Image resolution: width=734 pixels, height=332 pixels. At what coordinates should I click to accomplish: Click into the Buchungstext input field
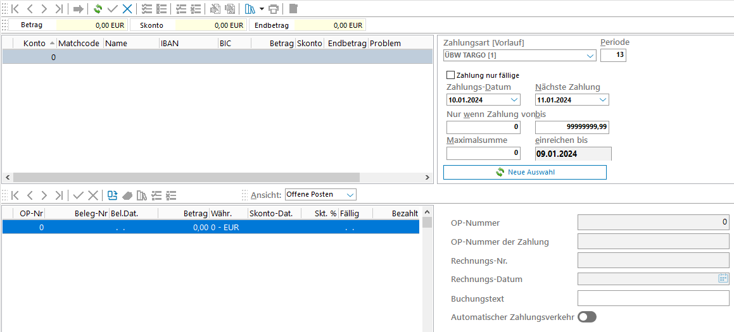653,298
